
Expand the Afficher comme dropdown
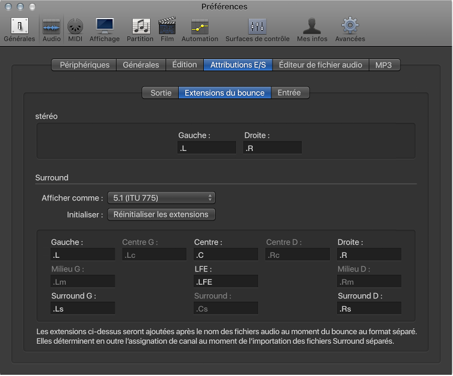coord(161,198)
